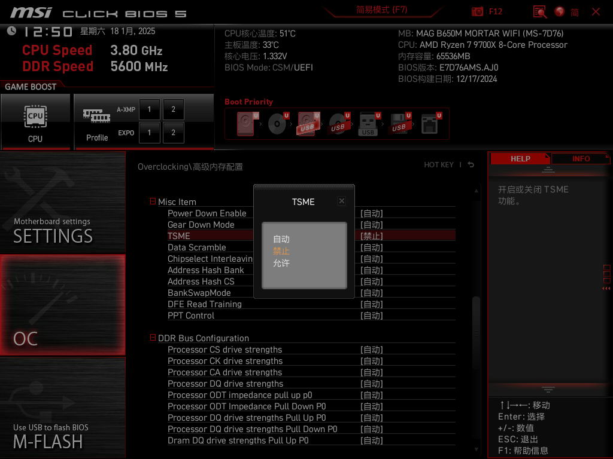Click the scroll-up arrow of settings list
The width and height of the screenshot is (613, 459).
[476, 191]
